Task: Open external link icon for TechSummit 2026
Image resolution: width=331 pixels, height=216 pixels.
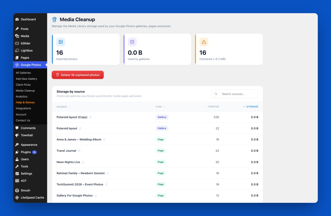Action: click(106, 185)
